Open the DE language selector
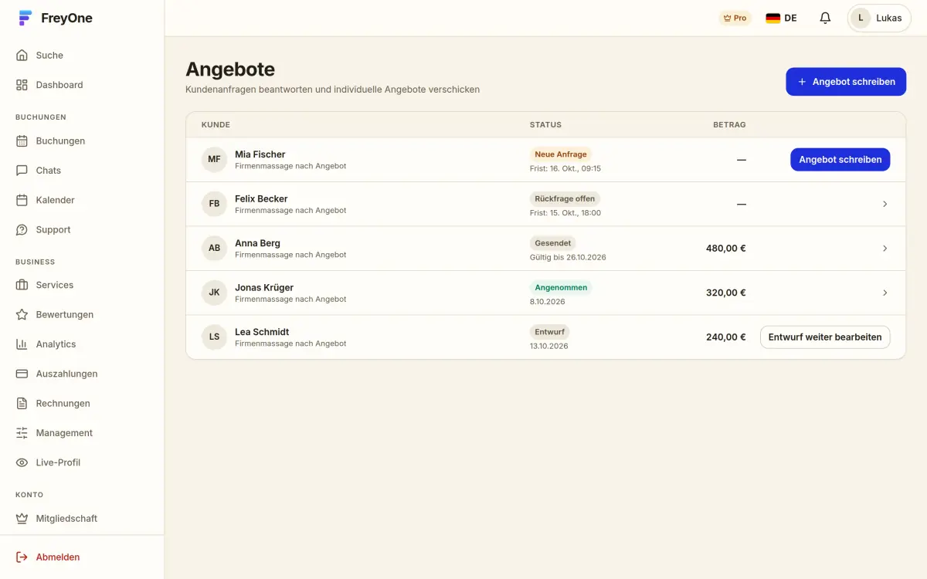This screenshot has height=579, width=927. (x=781, y=18)
